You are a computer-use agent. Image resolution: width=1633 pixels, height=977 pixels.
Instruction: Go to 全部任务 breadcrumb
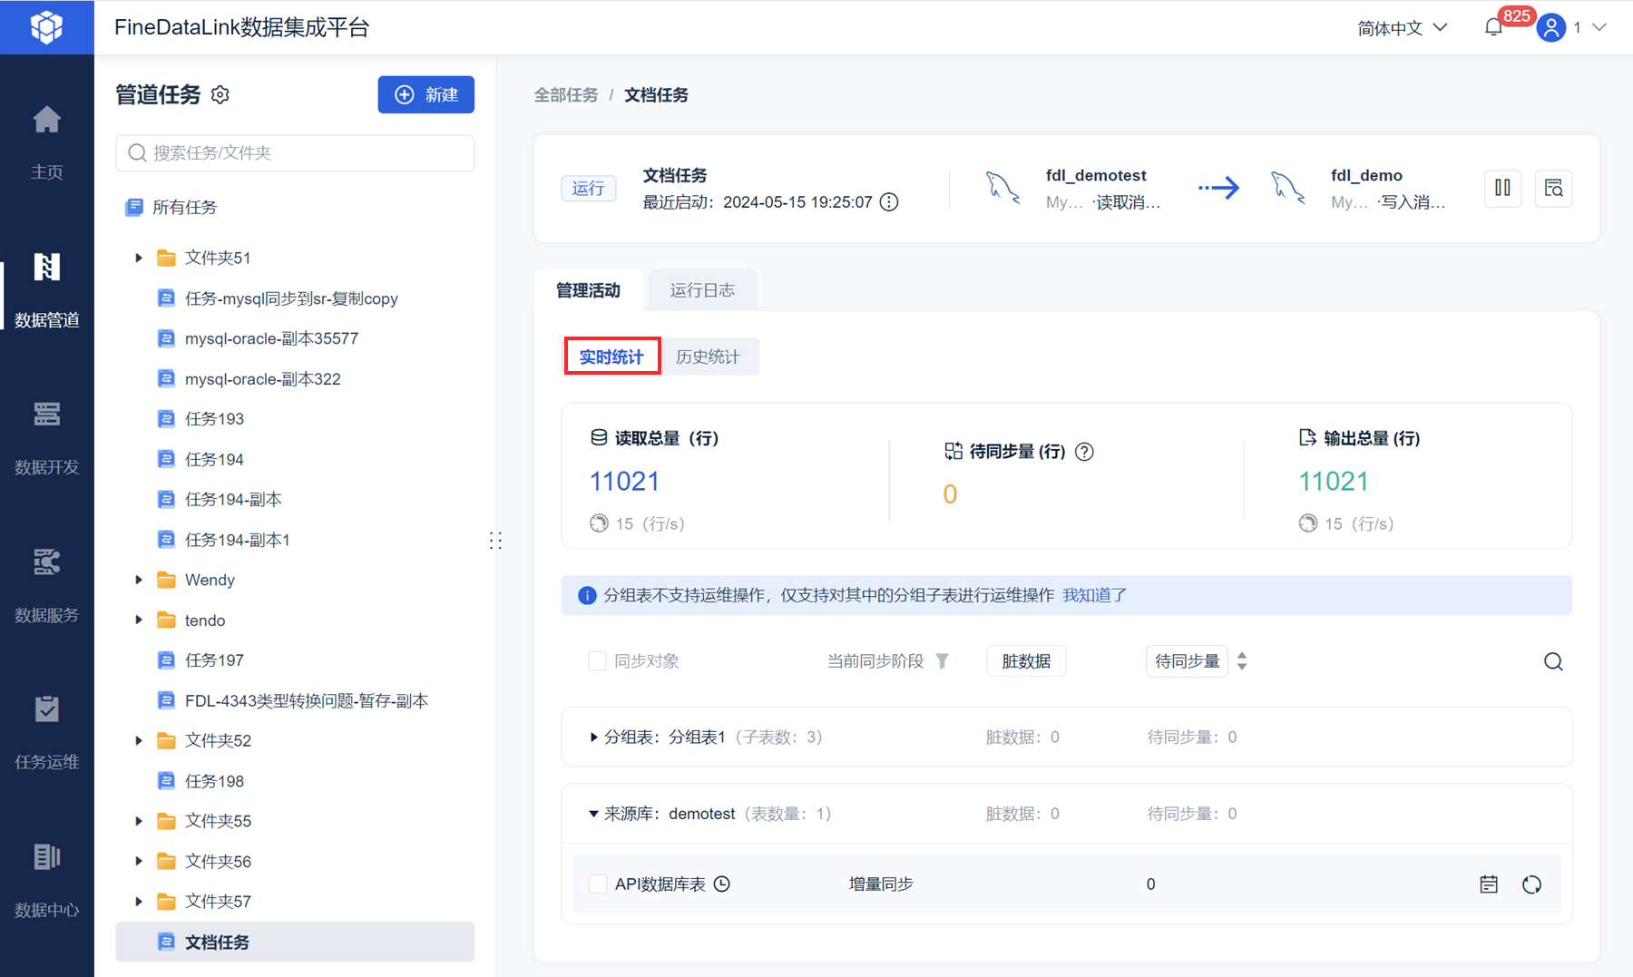click(566, 95)
